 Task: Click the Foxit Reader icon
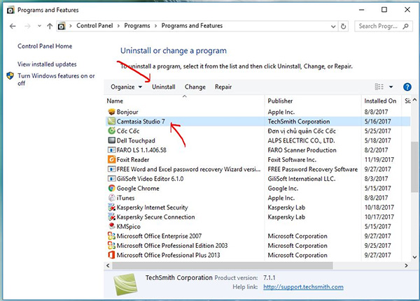pos(111,159)
